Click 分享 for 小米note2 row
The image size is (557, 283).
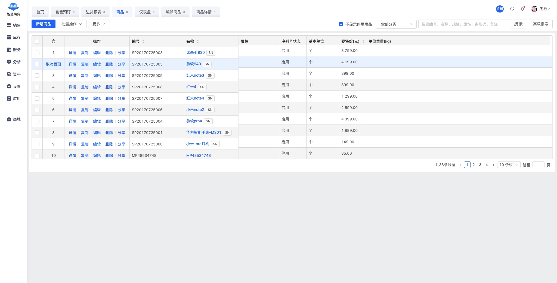coord(121,110)
